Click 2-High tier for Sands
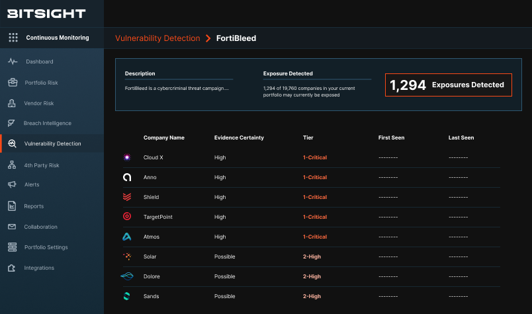Viewport: 532px width, 314px height. (x=312, y=296)
